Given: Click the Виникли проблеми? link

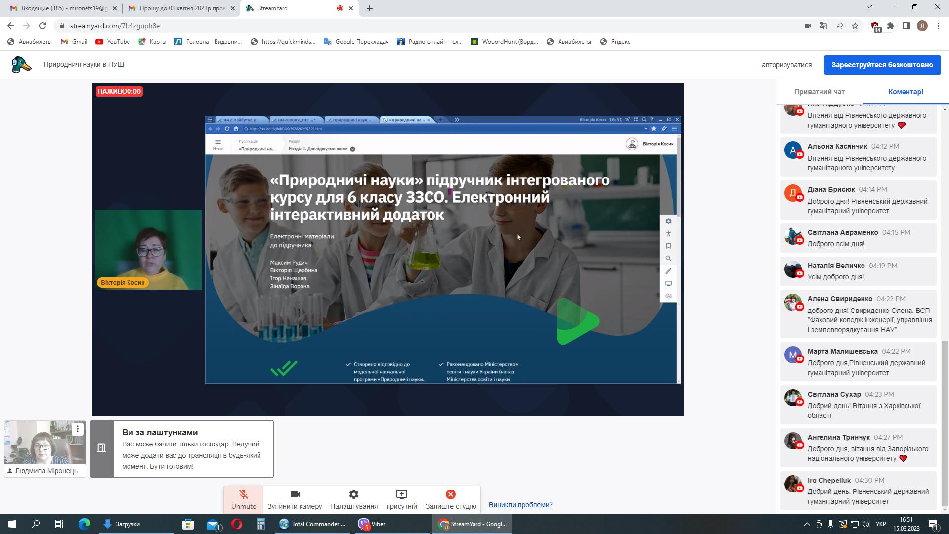Looking at the screenshot, I should 520,505.
